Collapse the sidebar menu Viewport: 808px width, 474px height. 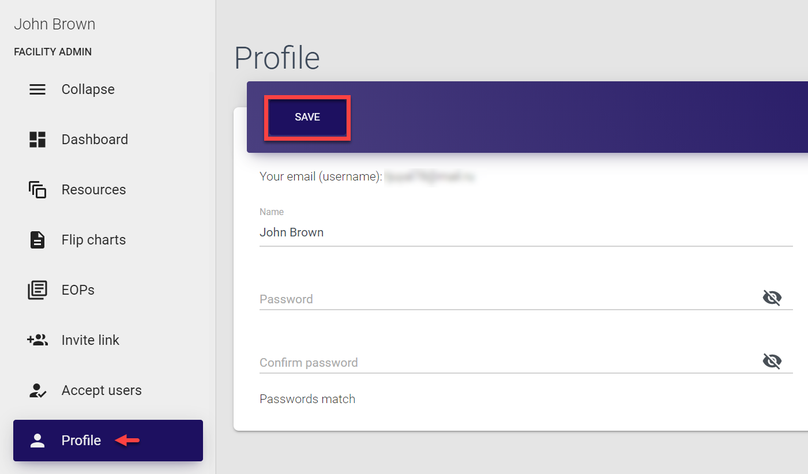click(x=88, y=89)
